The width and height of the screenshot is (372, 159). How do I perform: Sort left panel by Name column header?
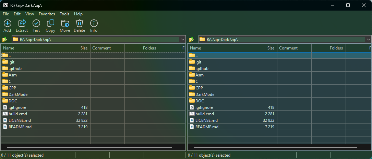click(x=28, y=48)
